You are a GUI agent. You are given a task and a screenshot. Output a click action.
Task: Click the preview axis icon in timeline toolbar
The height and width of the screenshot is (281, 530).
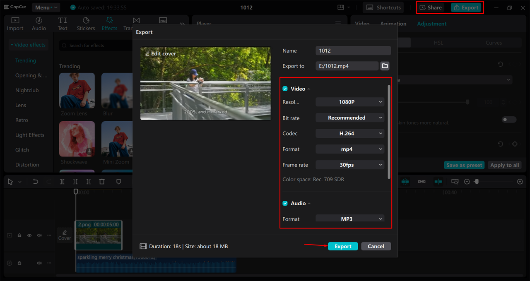click(438, 182)
